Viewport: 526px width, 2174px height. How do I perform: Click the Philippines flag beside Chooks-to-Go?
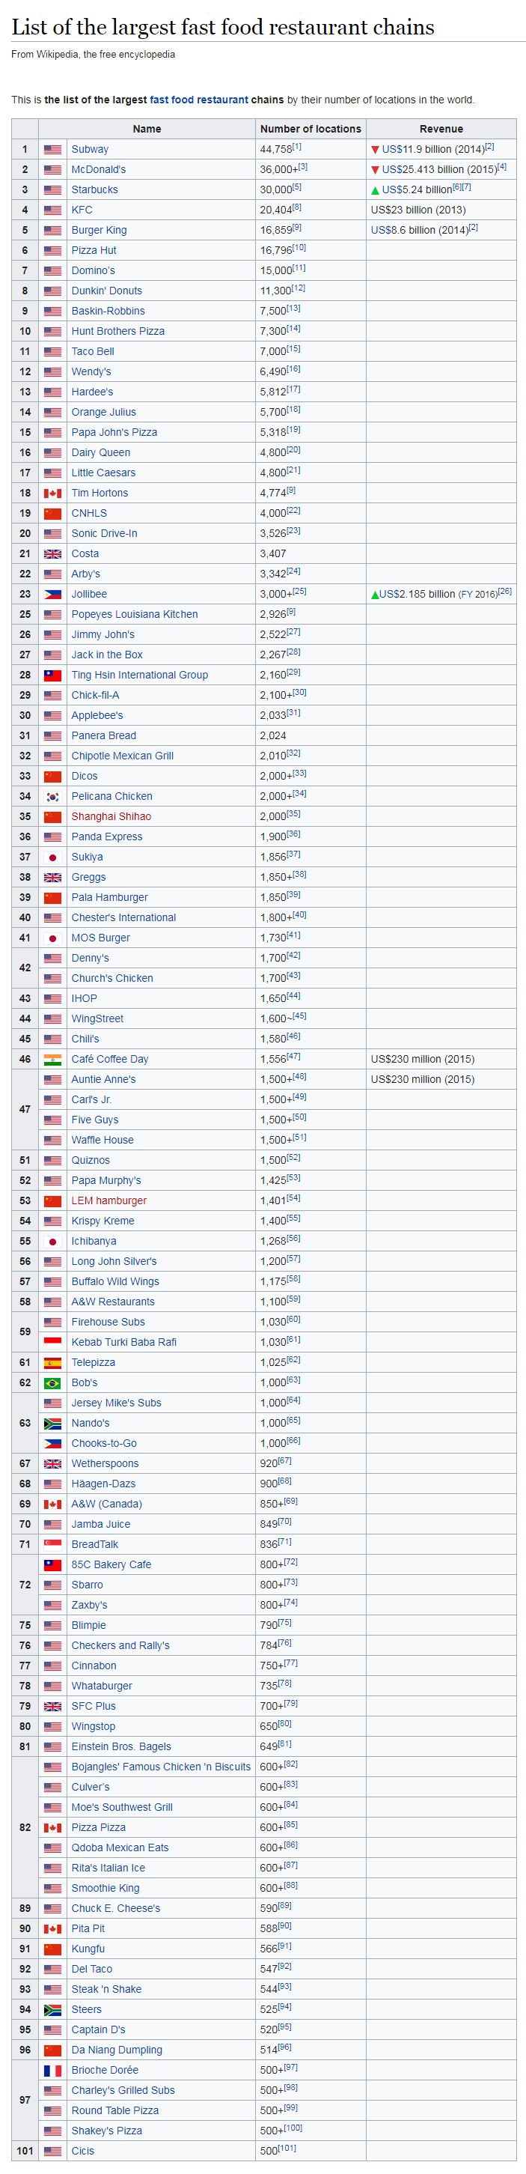pos(52,1443)
